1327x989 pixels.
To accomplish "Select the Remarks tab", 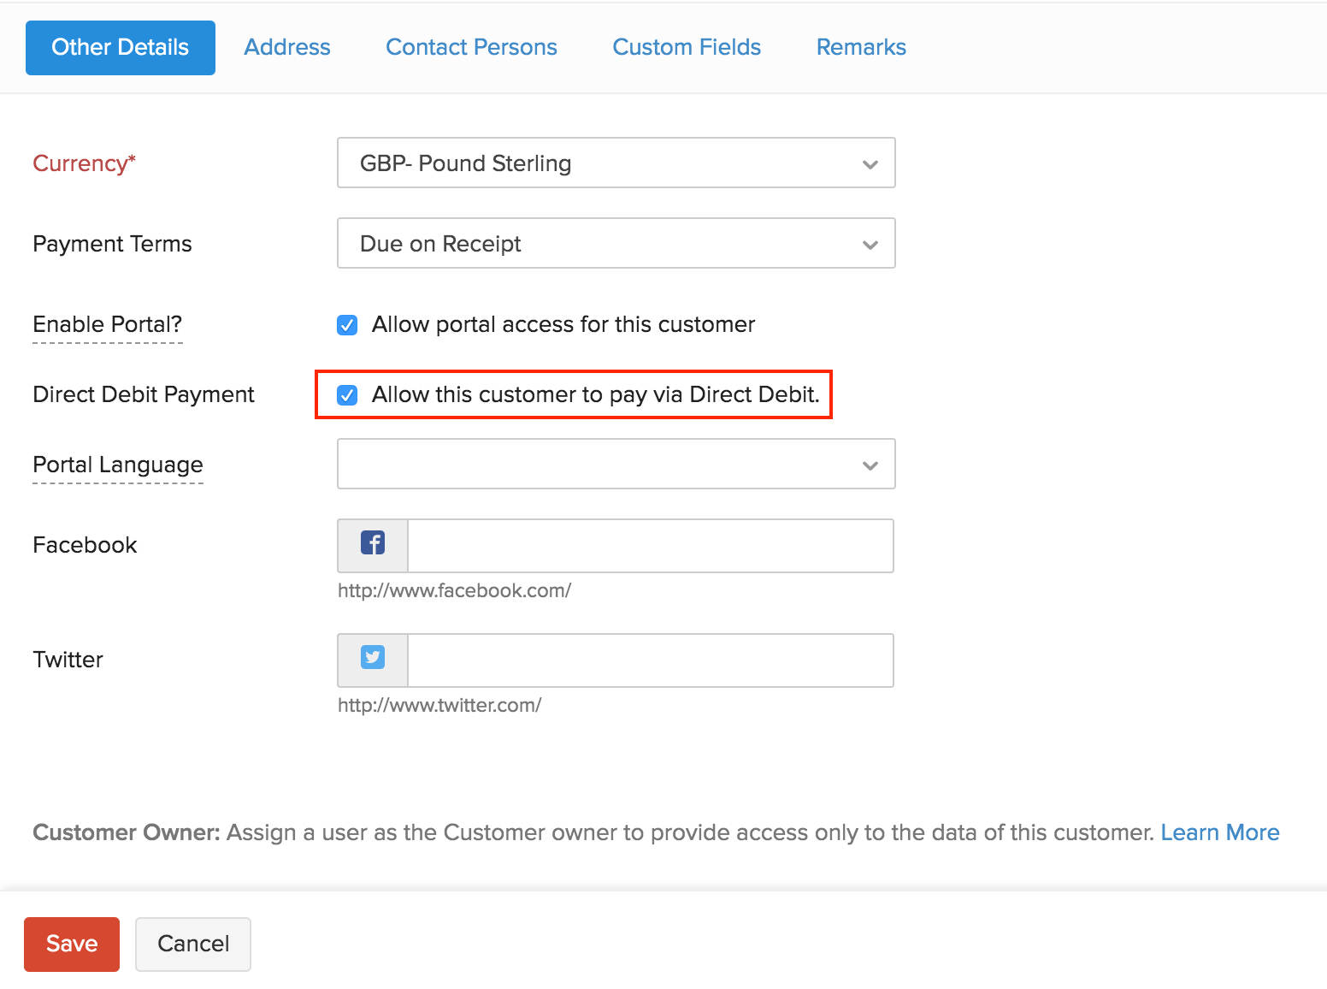I will [861, 47].
